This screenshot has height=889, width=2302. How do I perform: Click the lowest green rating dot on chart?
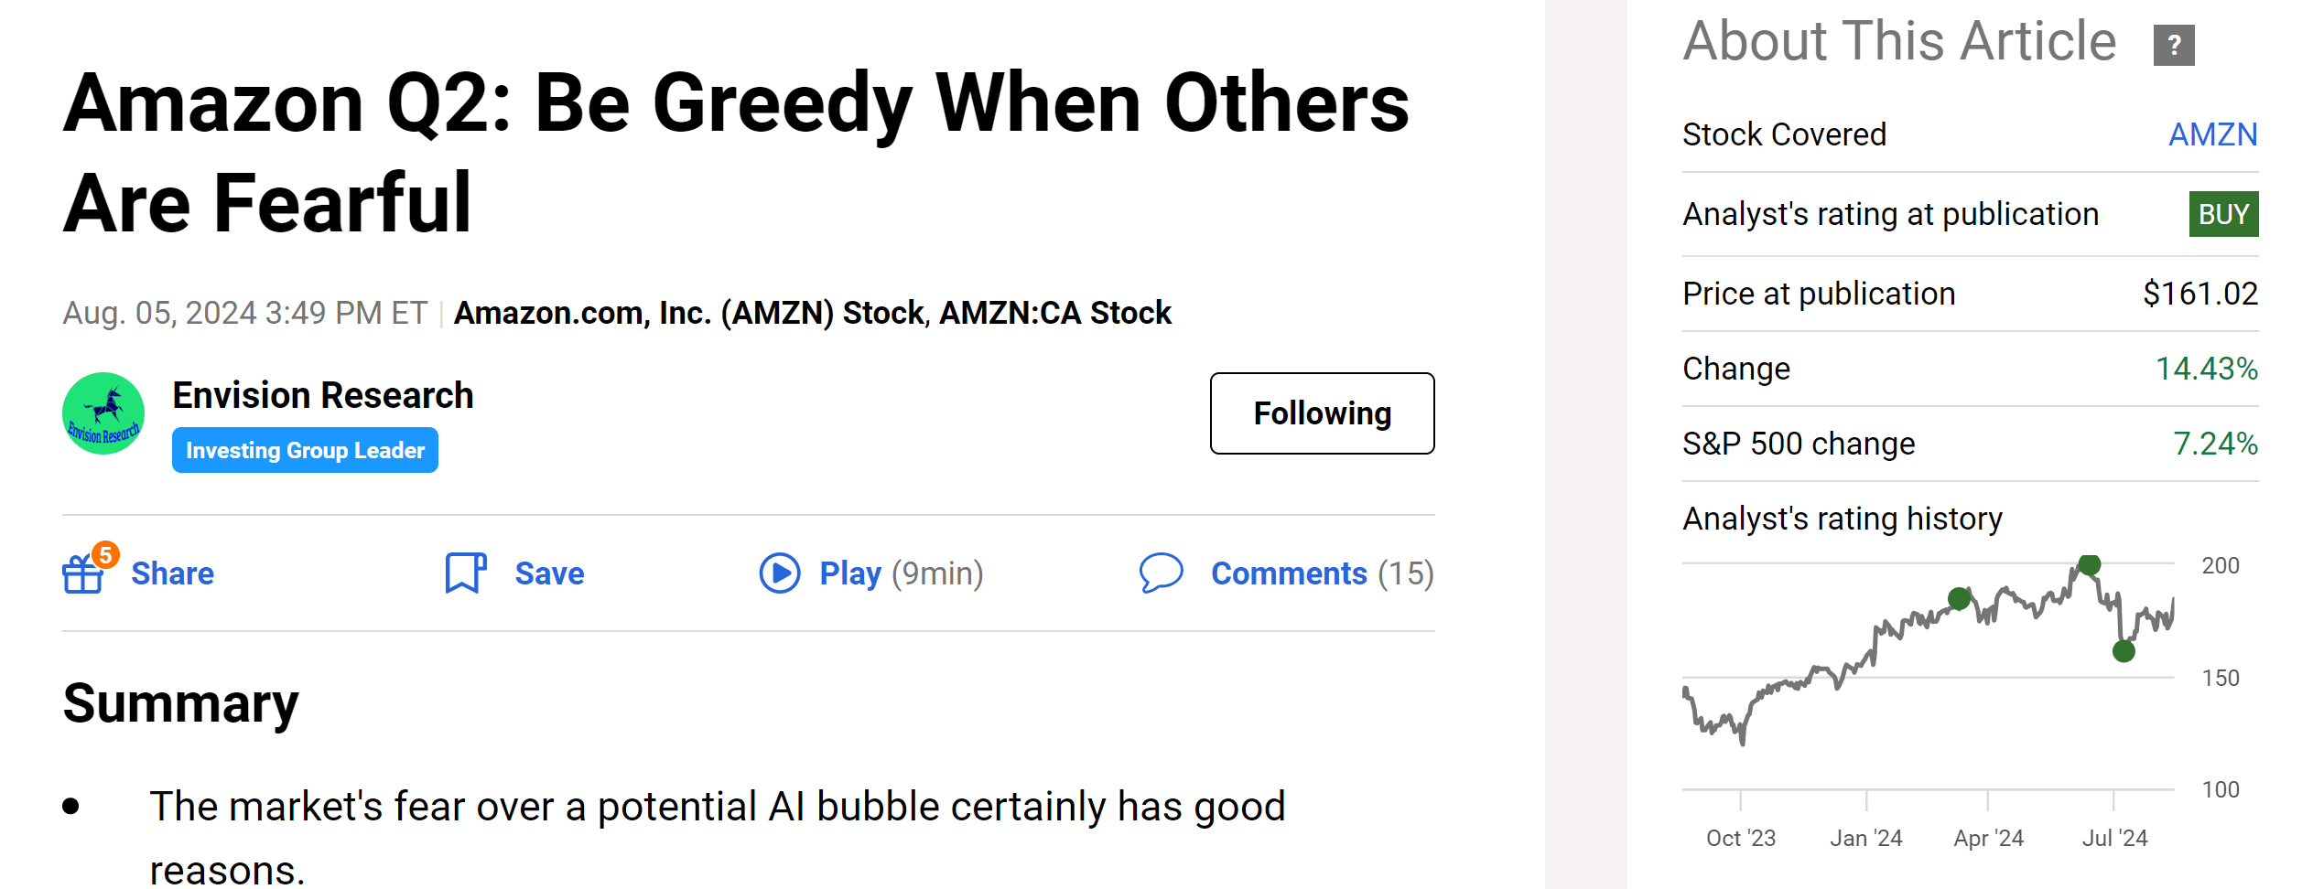[2124, 651]
